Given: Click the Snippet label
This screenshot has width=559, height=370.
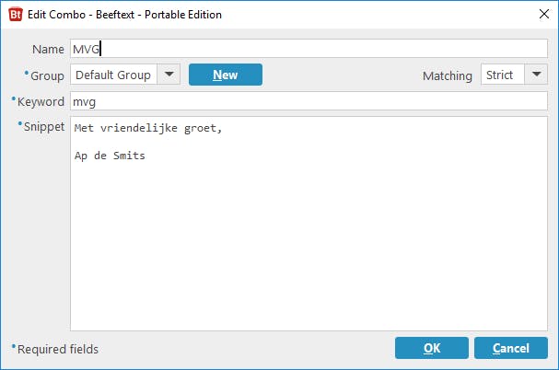Looking at the screenshot, I should coord(44,127).
